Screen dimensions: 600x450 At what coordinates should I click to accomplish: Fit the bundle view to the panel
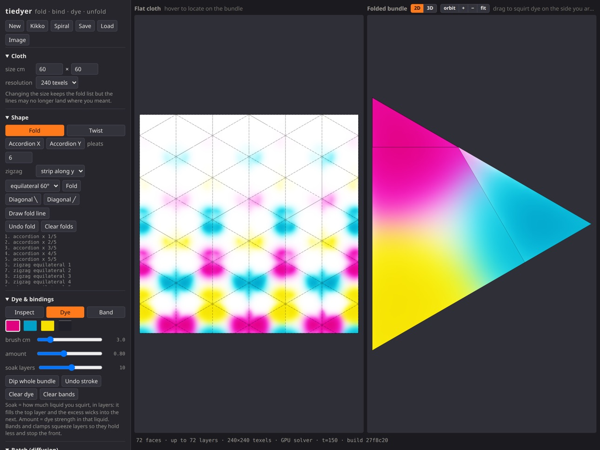(x=483, y=8)
